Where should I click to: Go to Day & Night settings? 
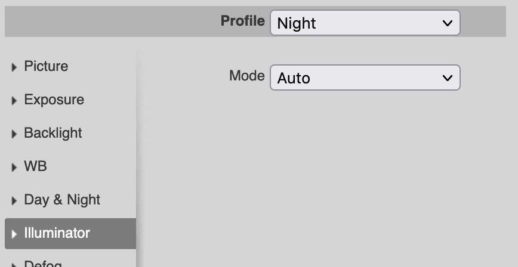70,200
